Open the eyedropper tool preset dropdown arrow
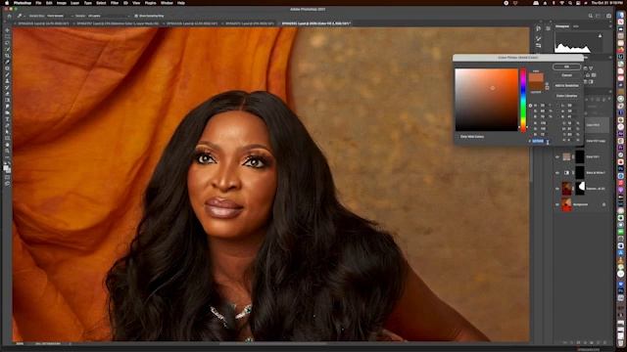The width and height of the screenshot is (627, 352). click(24, 16)
